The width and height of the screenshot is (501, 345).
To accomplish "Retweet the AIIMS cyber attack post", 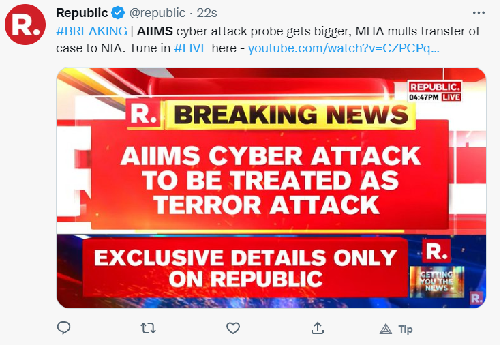I will (x=148, y=329).
